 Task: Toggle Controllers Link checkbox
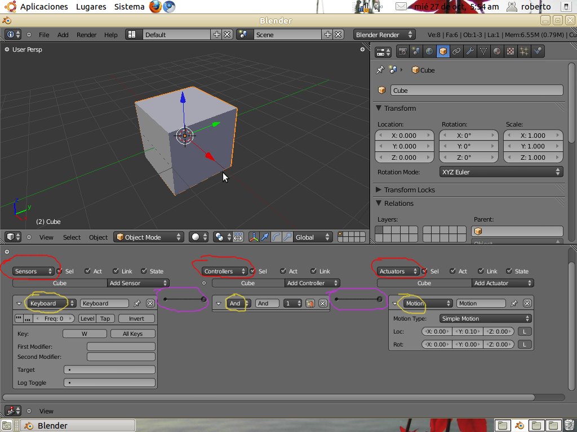[313, 271]
